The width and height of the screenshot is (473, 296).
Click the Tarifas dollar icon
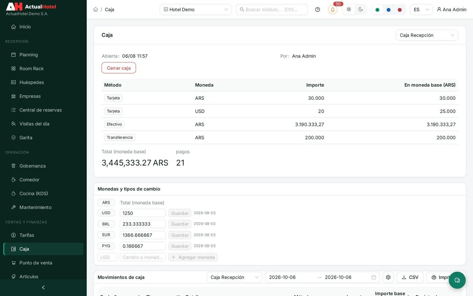coord(14,235)
